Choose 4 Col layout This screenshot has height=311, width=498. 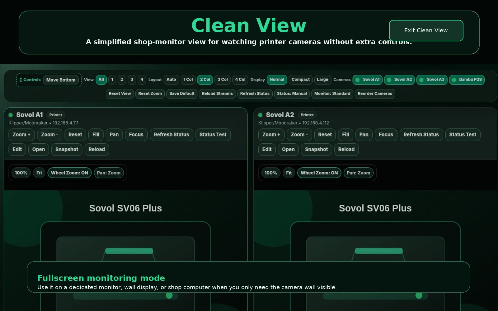(240, 80)
